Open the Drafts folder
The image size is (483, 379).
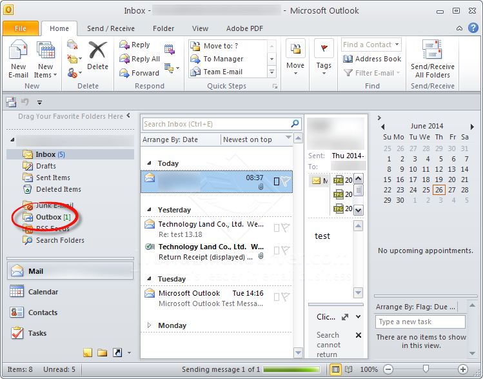pyautogui.click(x=39, y=166)
